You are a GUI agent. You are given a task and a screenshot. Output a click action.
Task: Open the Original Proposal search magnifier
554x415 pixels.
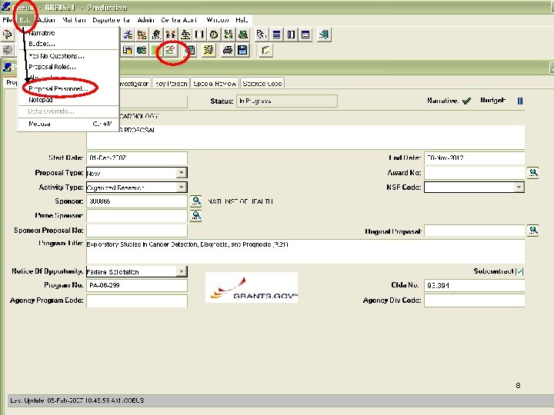click(533, 231)
